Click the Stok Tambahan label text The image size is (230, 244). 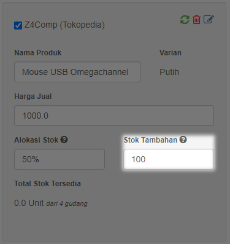(150, 140)
